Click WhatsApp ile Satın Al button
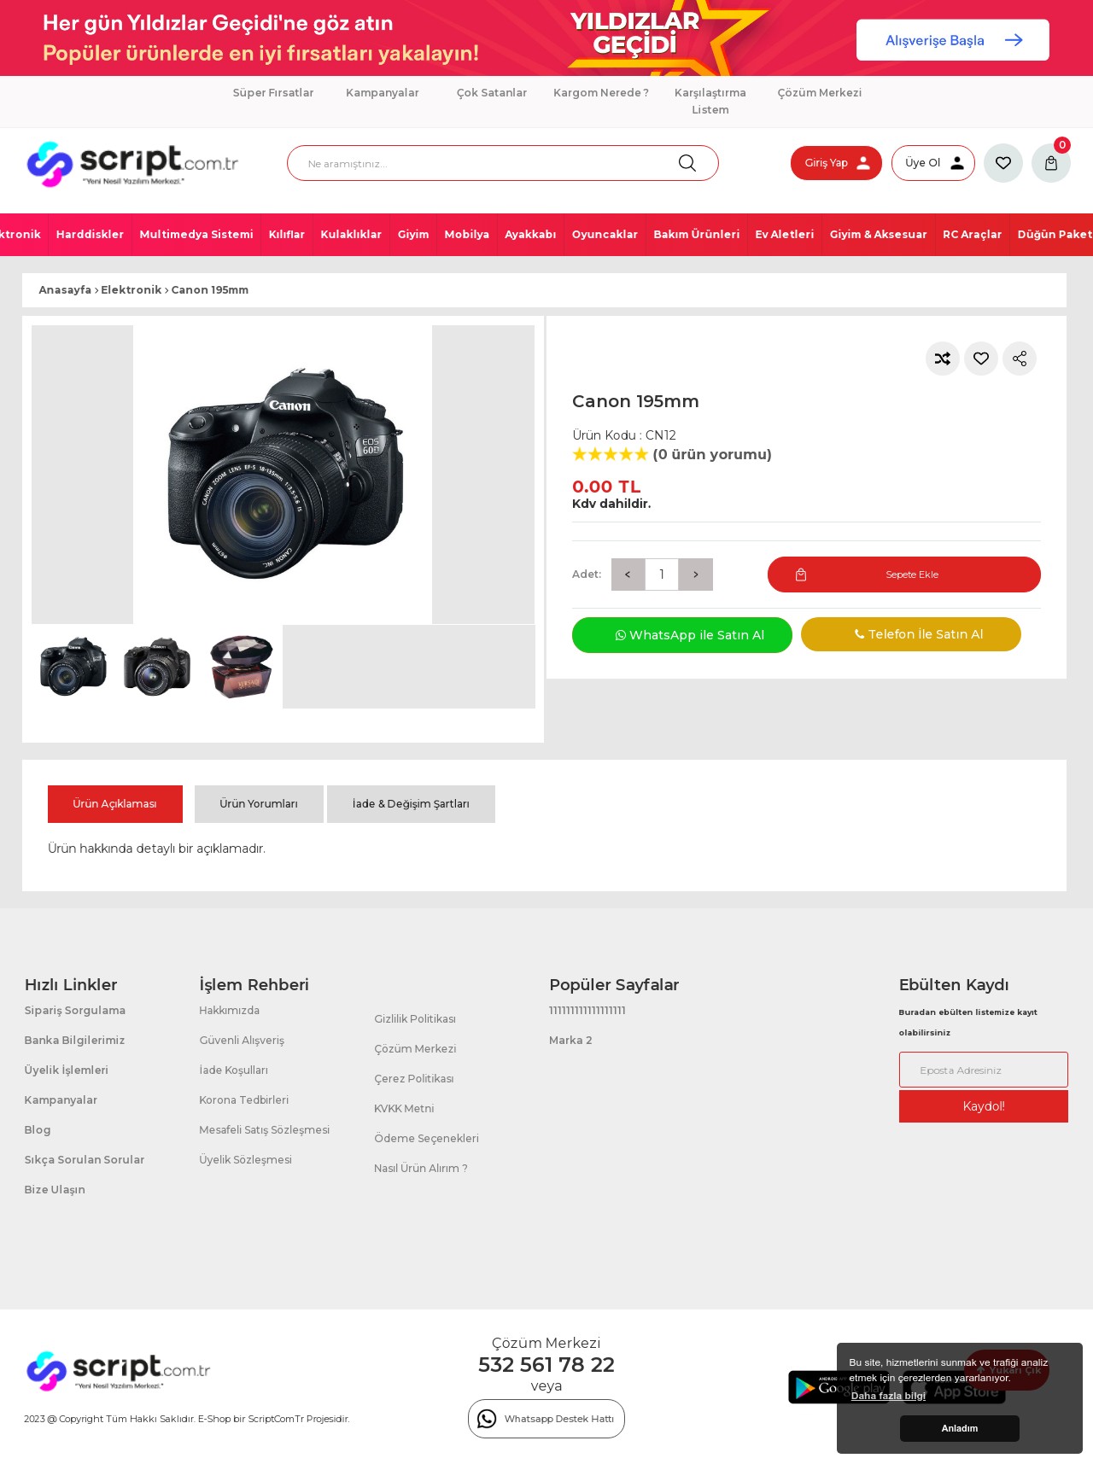Screen dimensions: 1093x1464 click(x=682, y=635)
